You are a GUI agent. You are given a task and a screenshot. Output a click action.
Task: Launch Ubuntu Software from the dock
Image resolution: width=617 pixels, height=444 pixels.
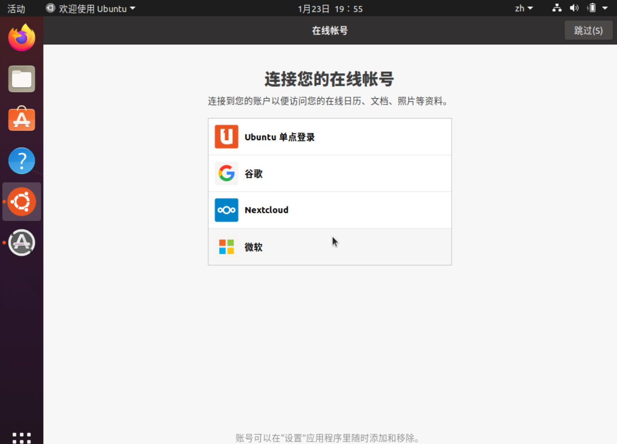22,119
